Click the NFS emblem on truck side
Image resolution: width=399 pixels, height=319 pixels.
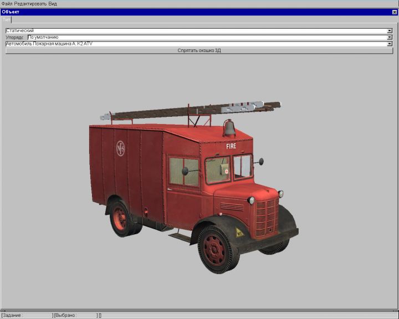[120, 148]
